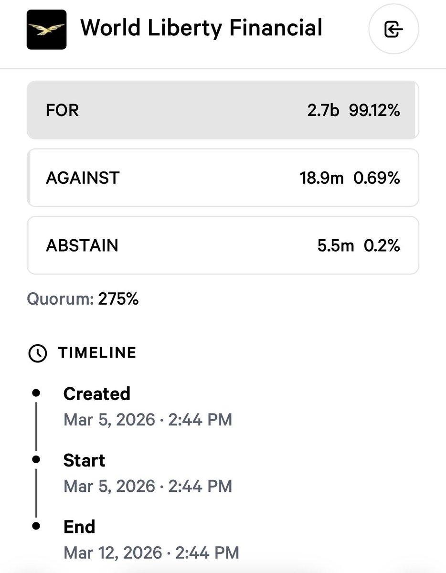Open the World Liberty Financial title link
This screenshot has width=446, height=573.
(201, 28)
